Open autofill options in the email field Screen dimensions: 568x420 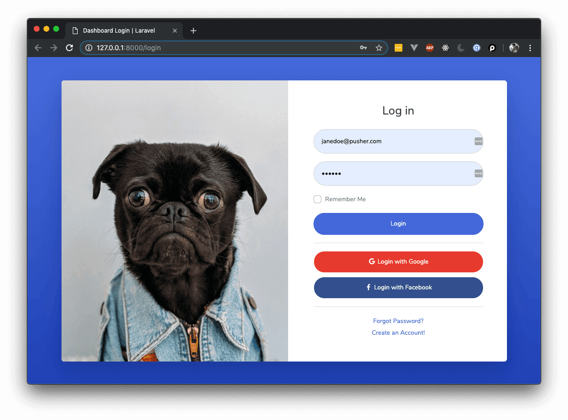pyautogui.click(x=478, y=141)
